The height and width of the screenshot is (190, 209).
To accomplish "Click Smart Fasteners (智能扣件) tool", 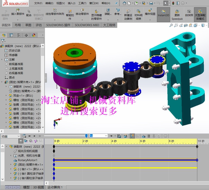I will click(x=70, y=15).
